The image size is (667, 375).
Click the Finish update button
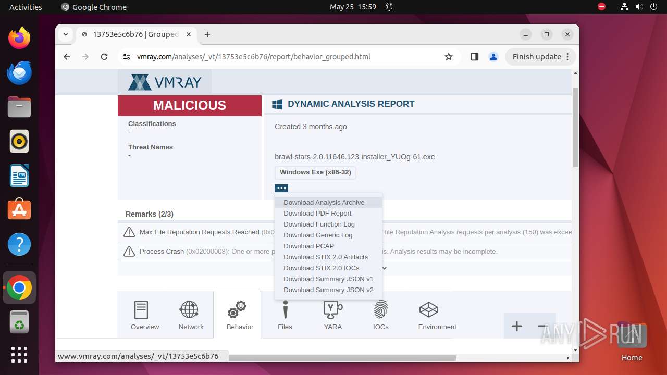[540, 57]
